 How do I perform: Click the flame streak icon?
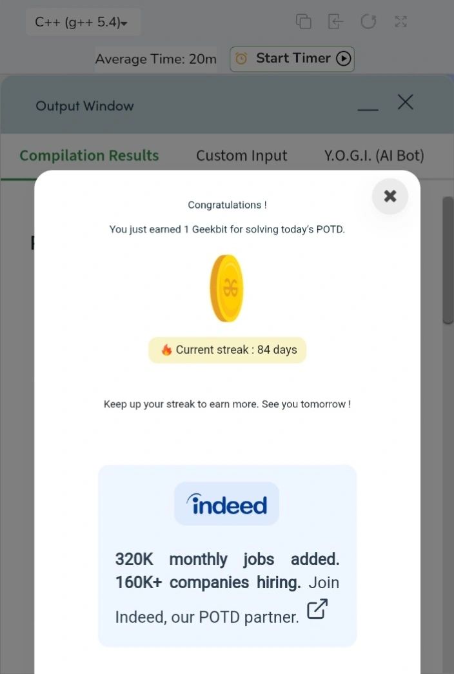point(166,350)
